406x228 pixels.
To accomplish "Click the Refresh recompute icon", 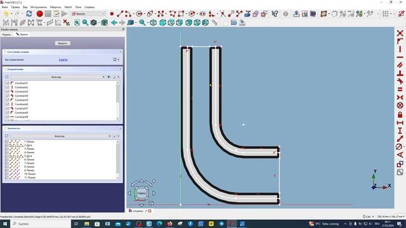I will click(x=29, y=14).
